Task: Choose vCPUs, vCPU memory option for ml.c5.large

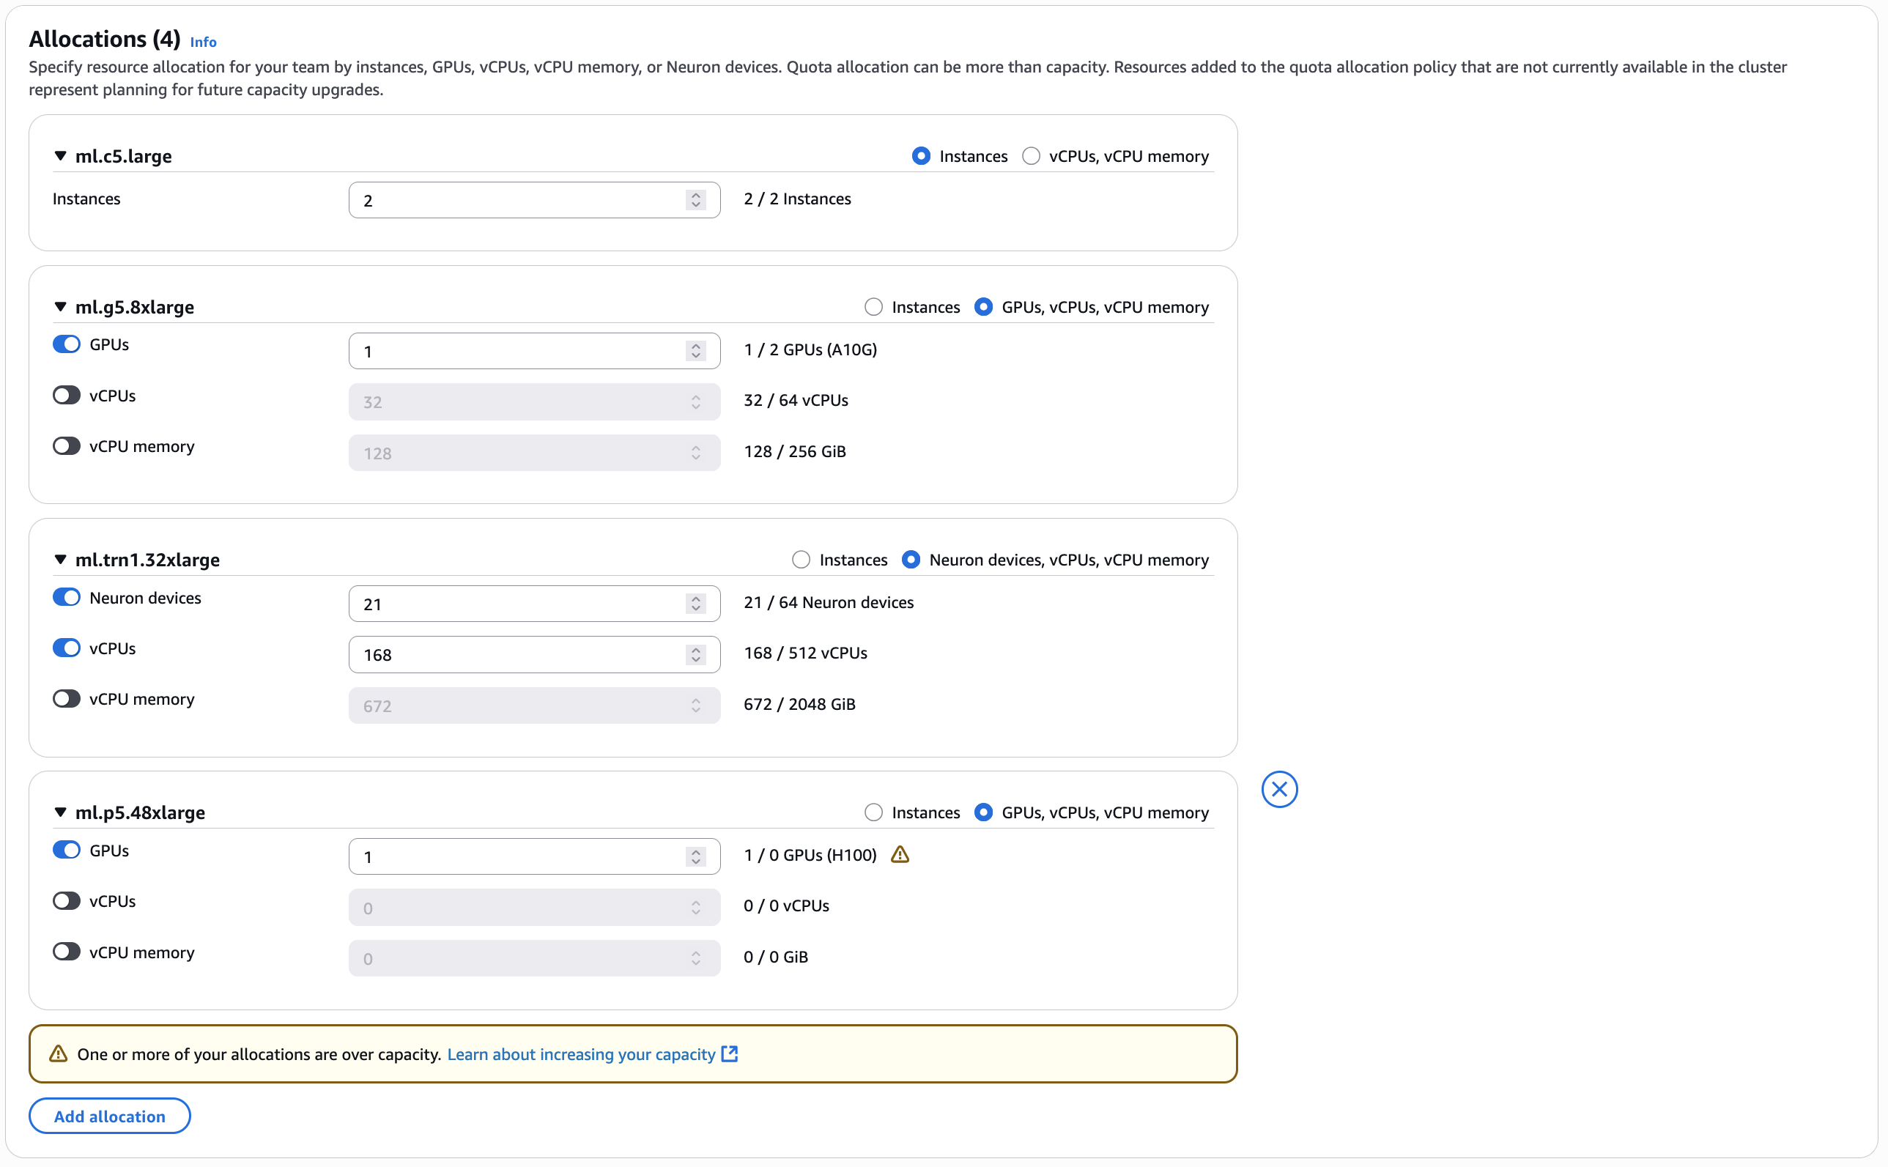Action: click(1032, 156)
